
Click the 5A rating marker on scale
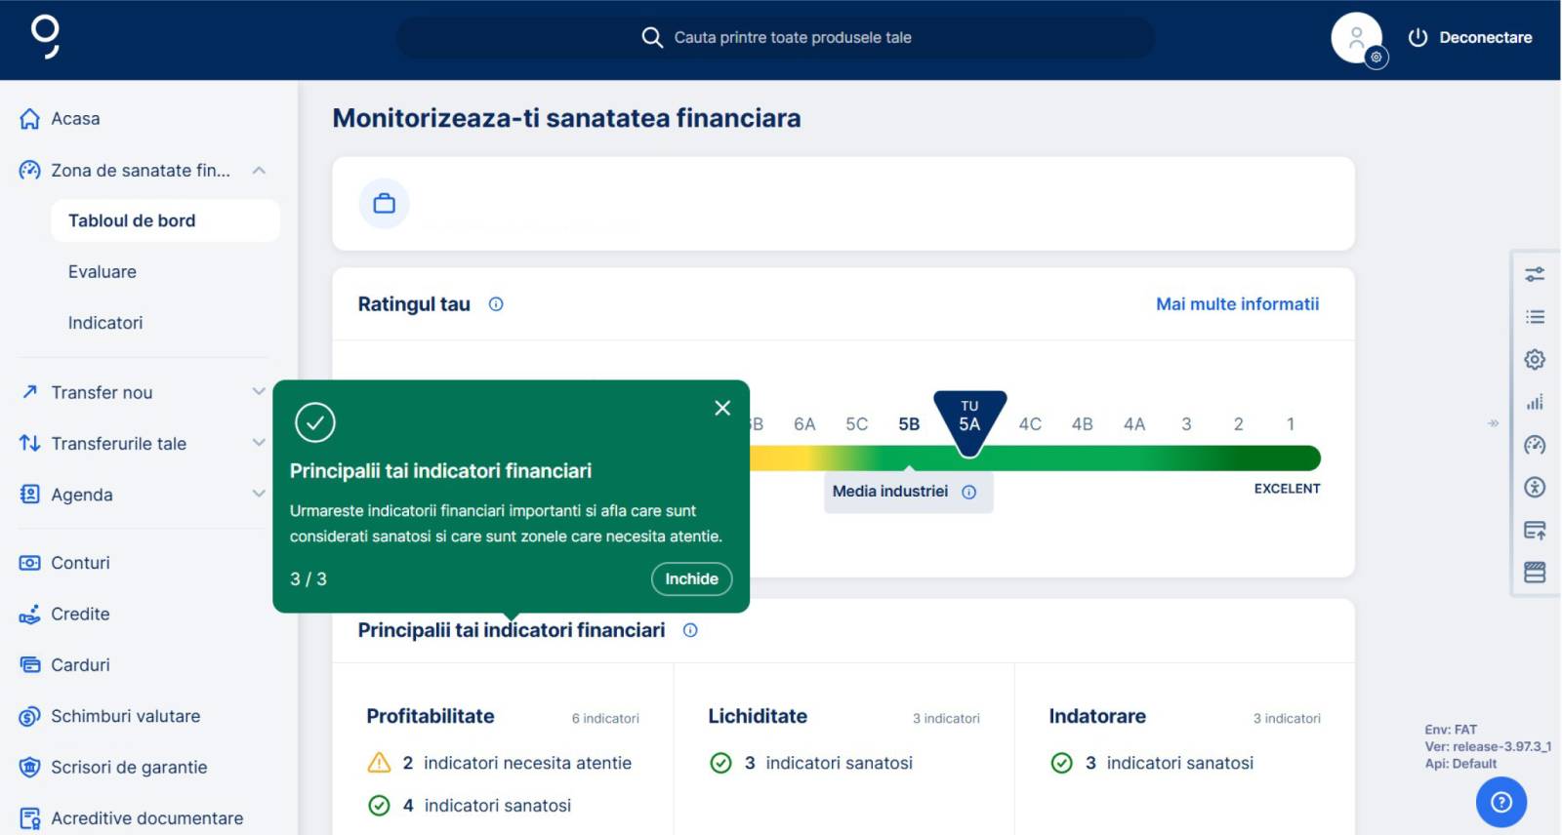coord(969,420)
